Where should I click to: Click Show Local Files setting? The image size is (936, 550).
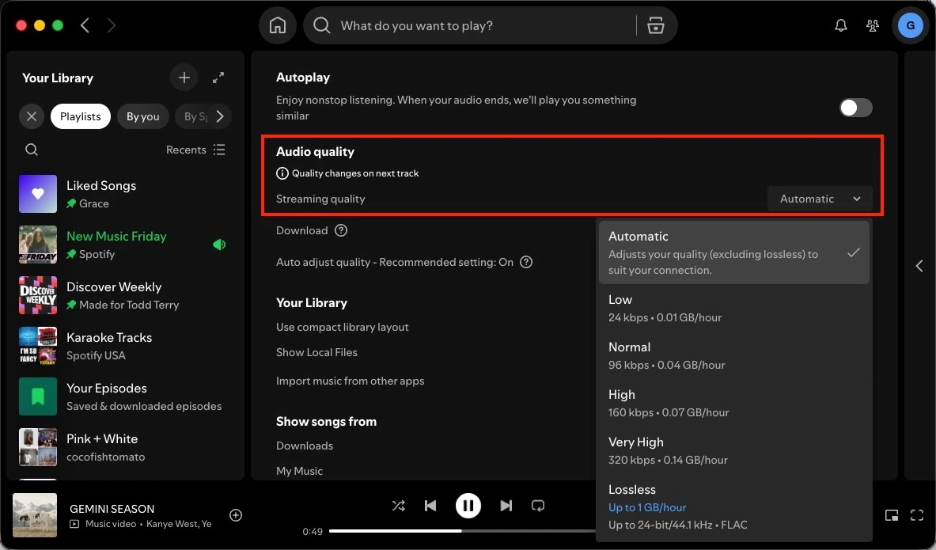316,352
